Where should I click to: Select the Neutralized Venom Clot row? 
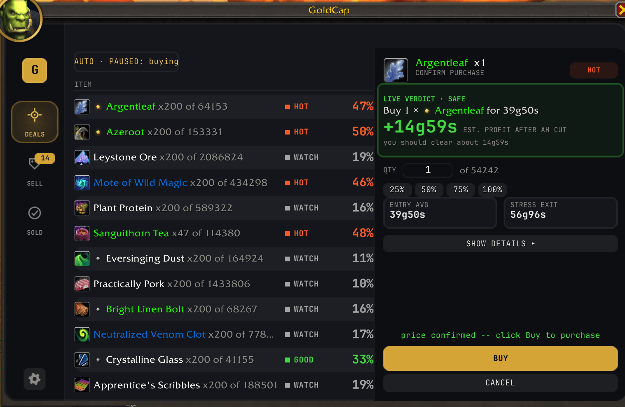click(x=224, y=335)
